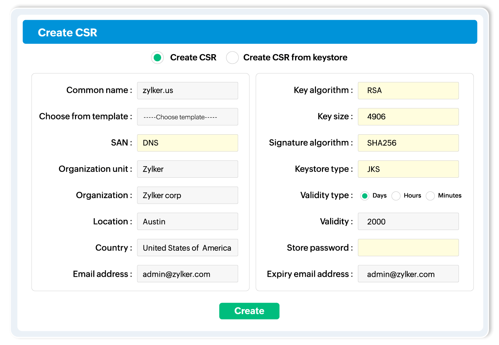Select the Create CSR radio option
Image resolution: width=499 pixels, height=345 pixels.
157,57
